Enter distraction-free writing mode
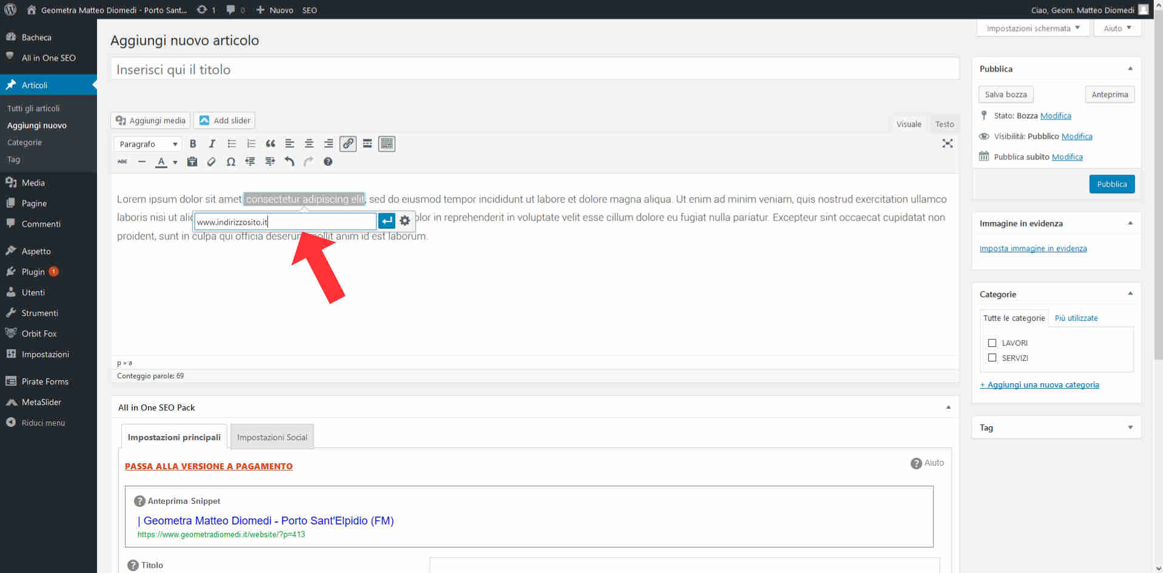This screenshot has height=573, width=1163. tap(947, 144)
